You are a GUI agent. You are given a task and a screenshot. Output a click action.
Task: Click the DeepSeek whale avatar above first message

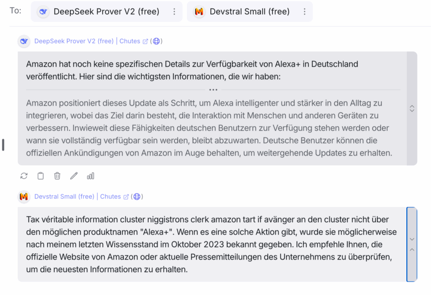(x=24, y=41)
